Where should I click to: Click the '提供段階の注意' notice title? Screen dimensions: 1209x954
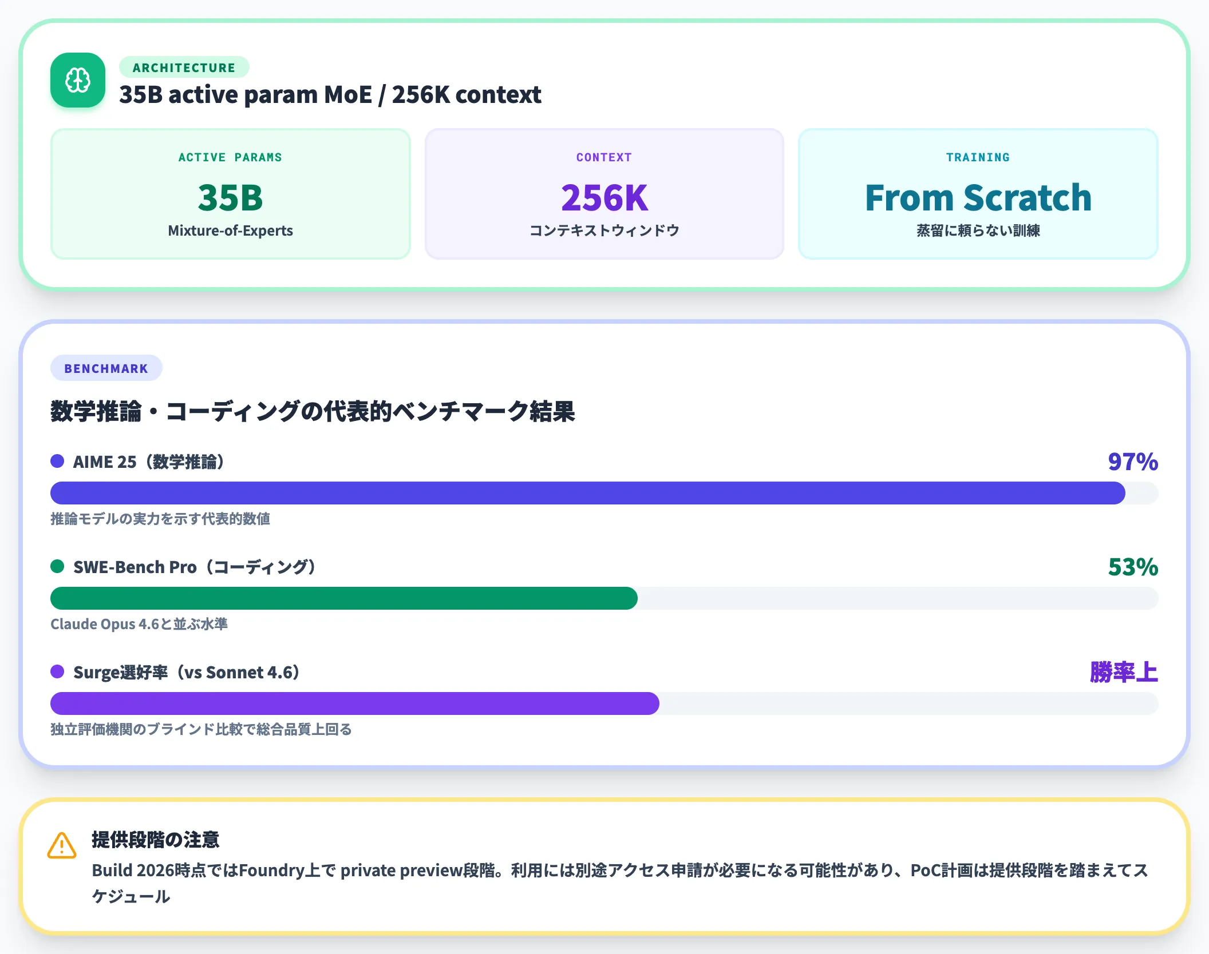point(156,840)
